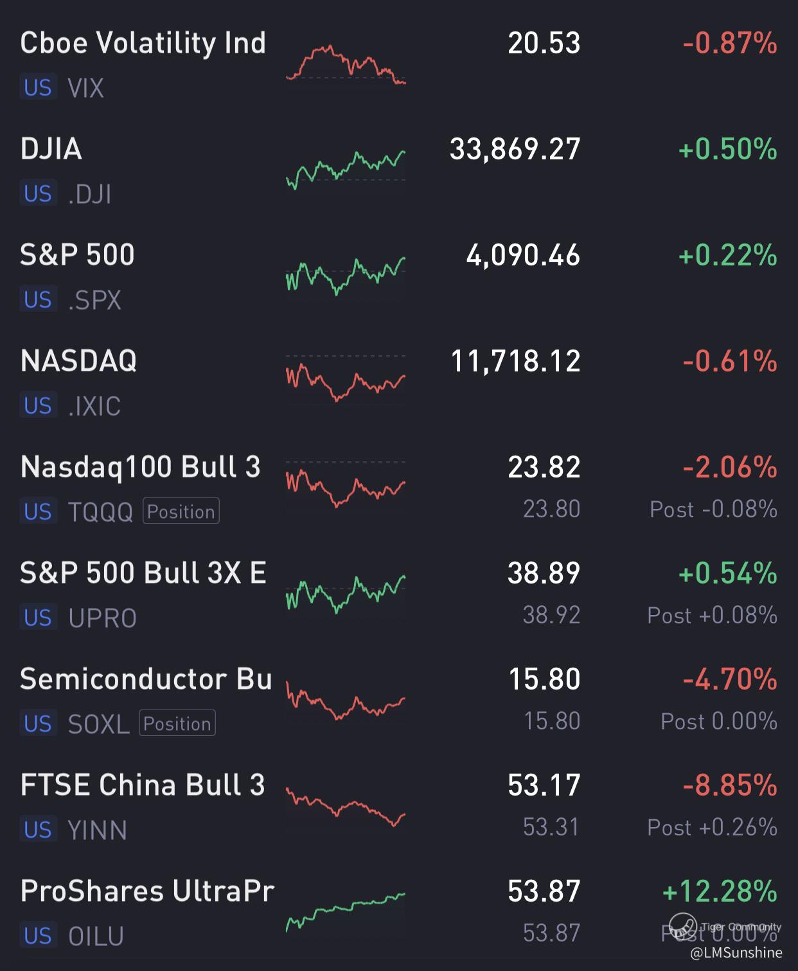798x971 pixels.
Task: Open the Cboe Volatility Index row
Action: [x=143, y=44]
